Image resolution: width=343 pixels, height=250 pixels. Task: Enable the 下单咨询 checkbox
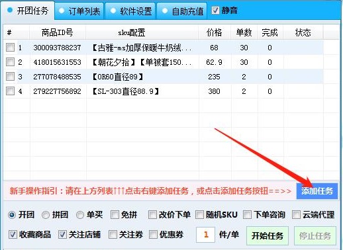pos(247,214)
